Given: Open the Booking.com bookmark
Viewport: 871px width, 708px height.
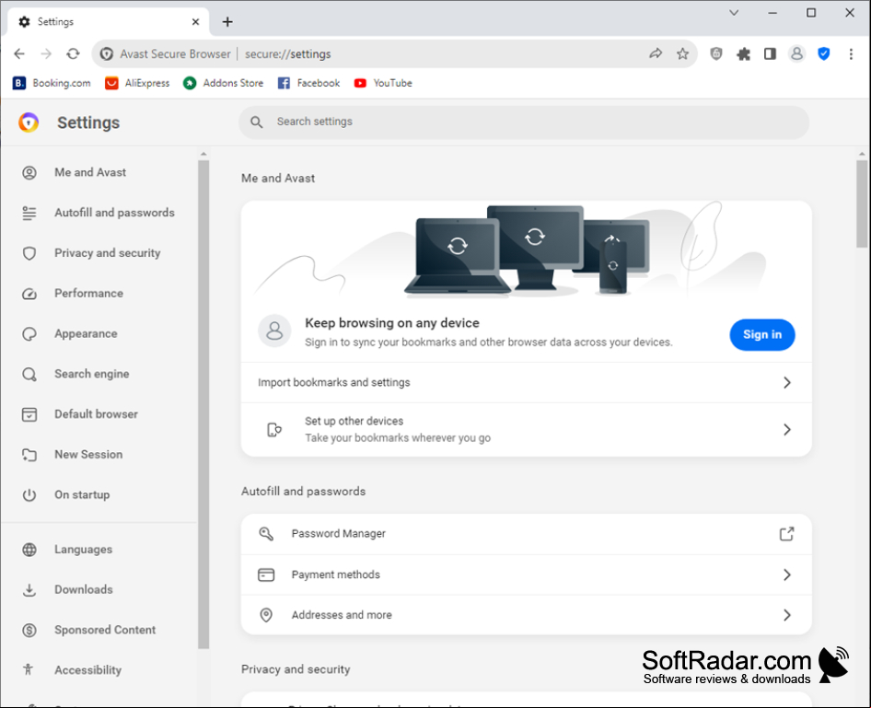Looking at the screenshot, I should [x=52, y=83].
